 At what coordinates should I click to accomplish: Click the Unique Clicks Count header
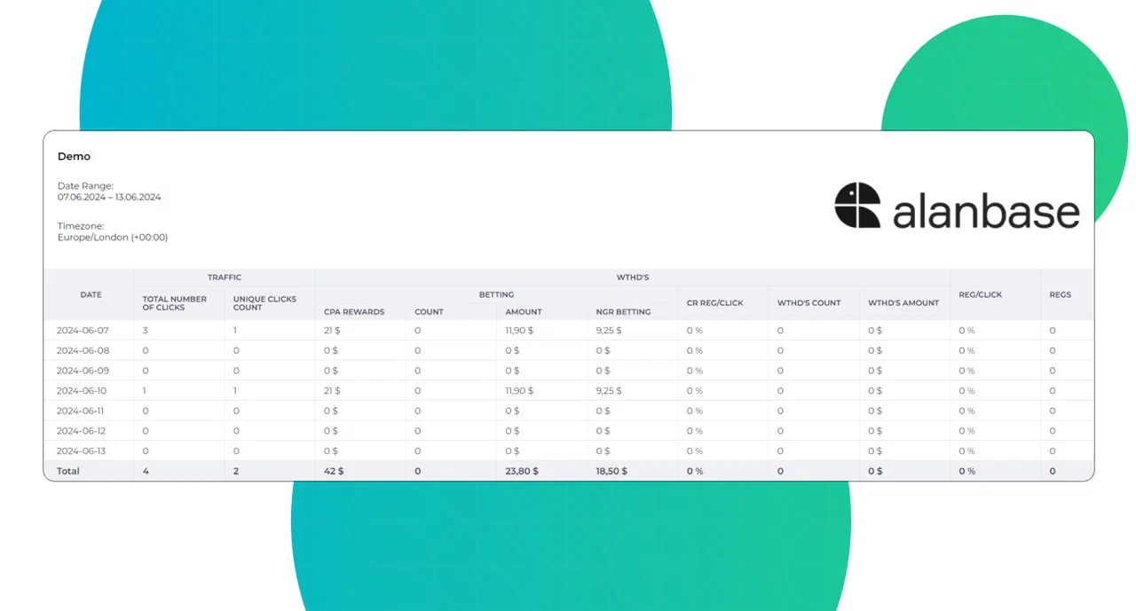click(264, 303)
